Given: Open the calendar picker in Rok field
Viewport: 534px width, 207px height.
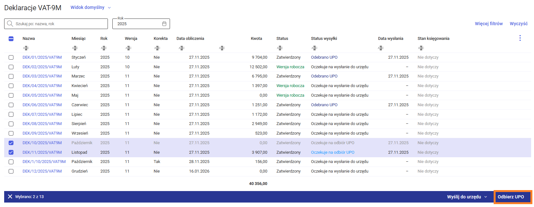Looking at the screenshot, I should [x=164, y=24].
